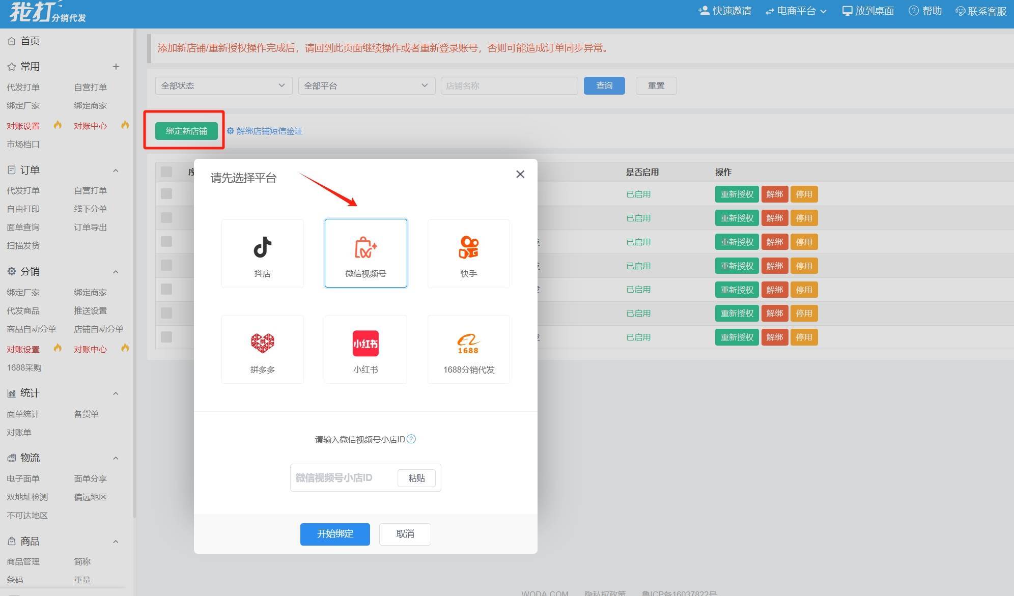Open 市场档口 in the sidebar

coord(23,144)
